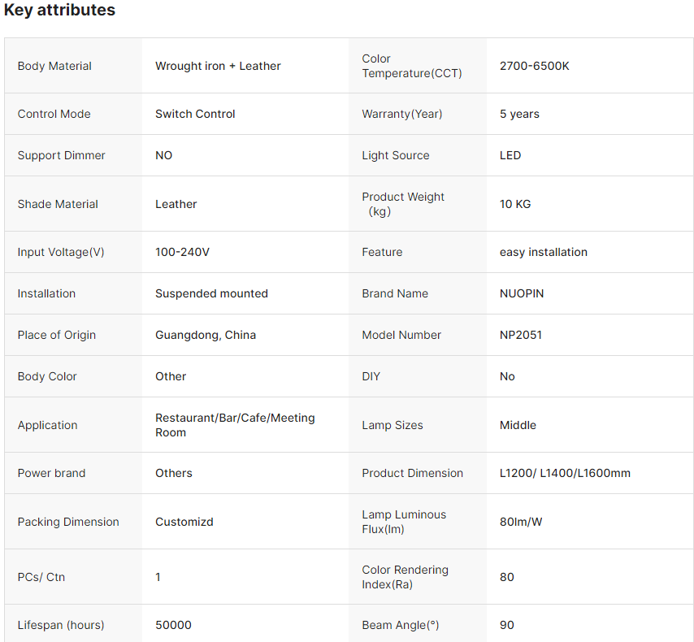Click the Key attributes heading
Screen dimensions: 694x642
tap(59, 11)
